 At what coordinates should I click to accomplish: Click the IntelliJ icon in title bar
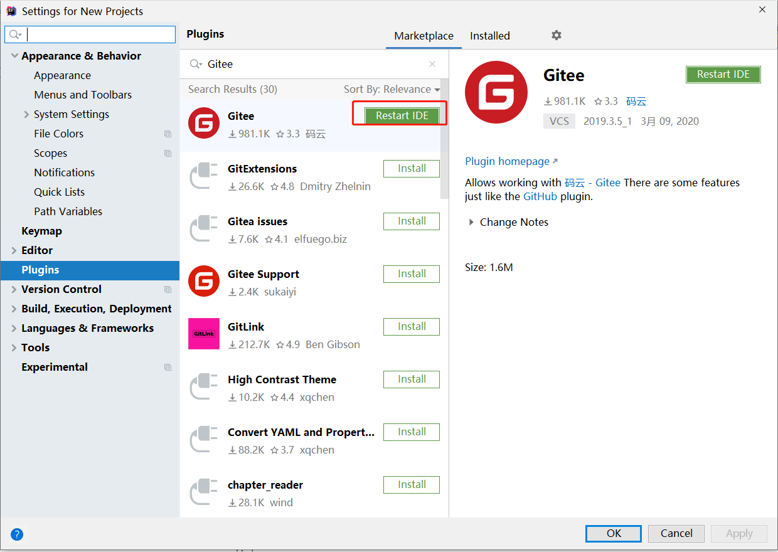click(x=11, y=11)
